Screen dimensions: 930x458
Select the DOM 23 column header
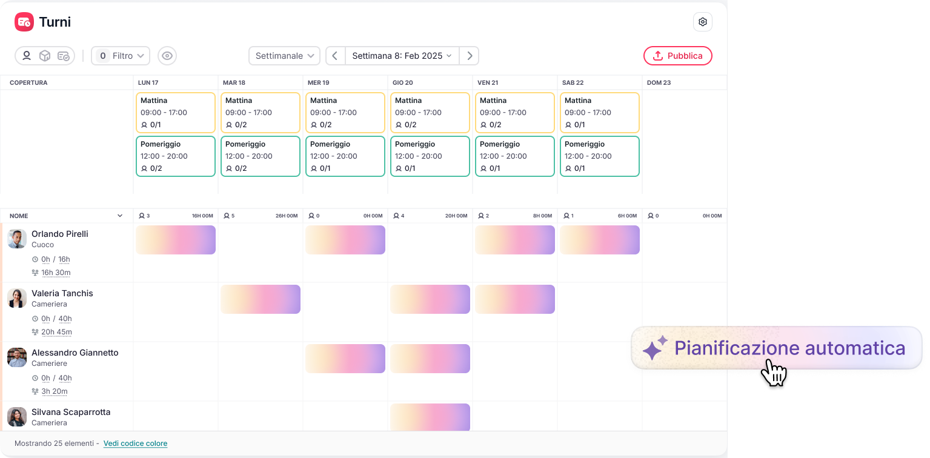coord(659,82)
